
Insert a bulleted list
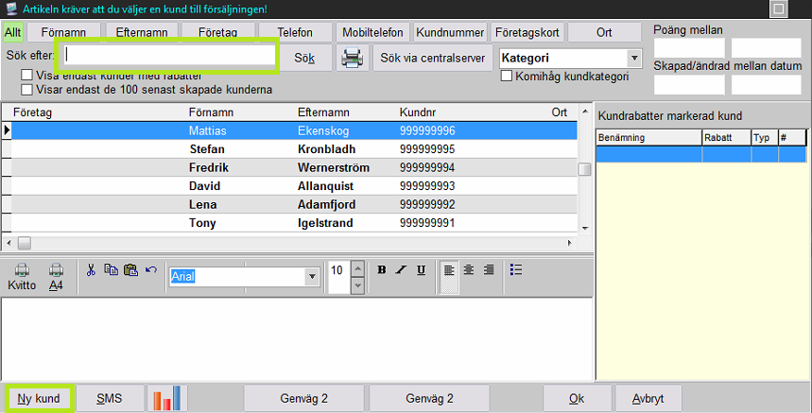coord(516,269)
